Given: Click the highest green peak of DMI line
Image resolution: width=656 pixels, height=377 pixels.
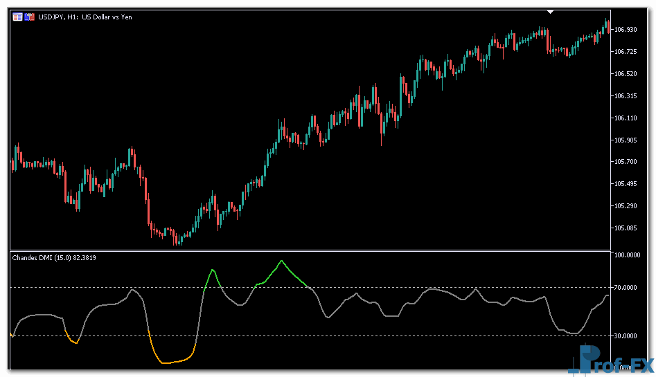Looking at the screenshot, I should coord(281,261).
